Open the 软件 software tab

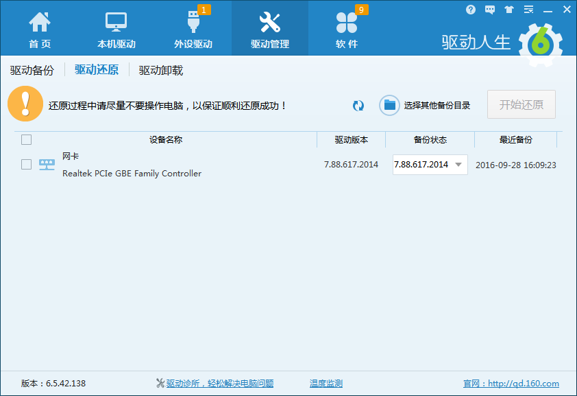click(346, 29)
